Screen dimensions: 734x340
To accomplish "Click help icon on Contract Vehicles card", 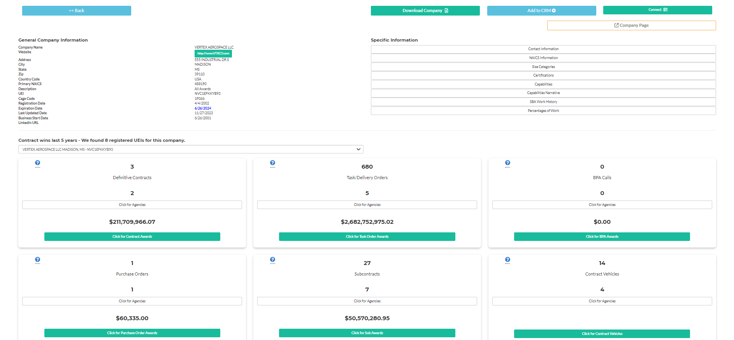I will coord(507,260).
